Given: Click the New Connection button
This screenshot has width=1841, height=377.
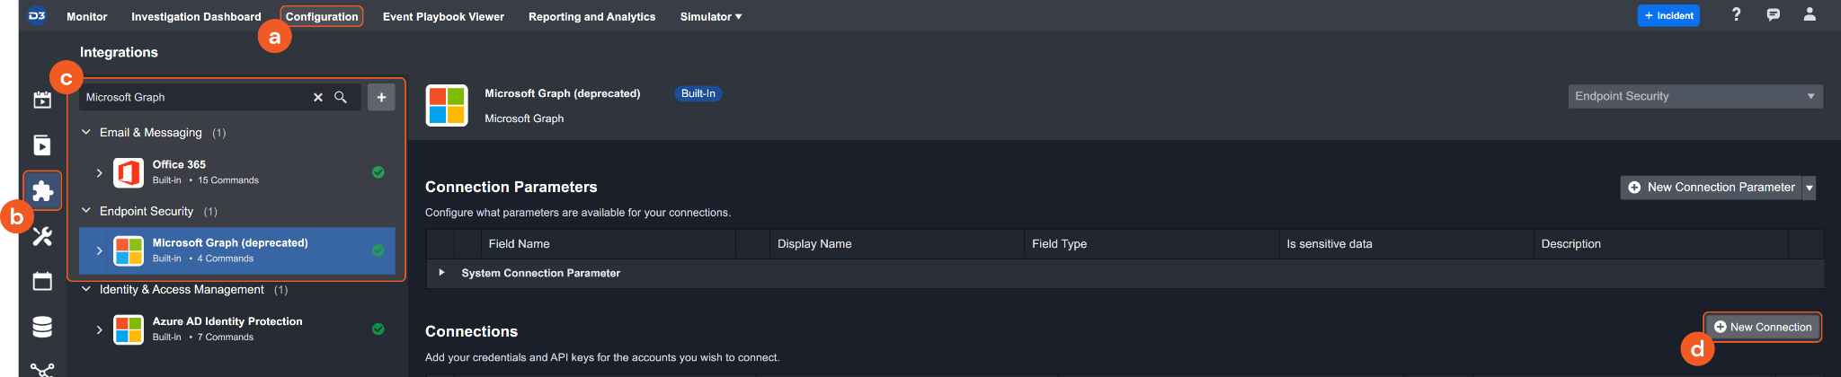Looking at the screenshot, I should coord(1762,327).
